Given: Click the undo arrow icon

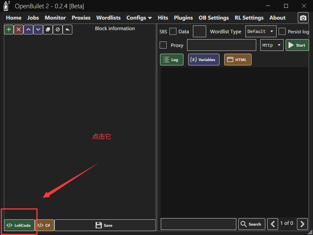Looking at the screenshot, I should [67, 30].
